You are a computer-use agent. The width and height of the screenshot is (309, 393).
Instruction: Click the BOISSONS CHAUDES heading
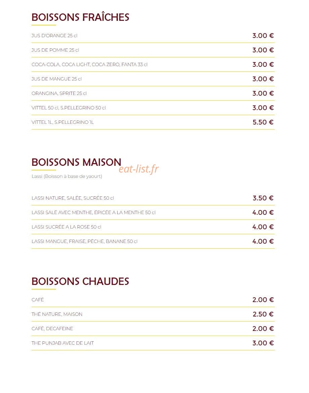coord(80,282)
